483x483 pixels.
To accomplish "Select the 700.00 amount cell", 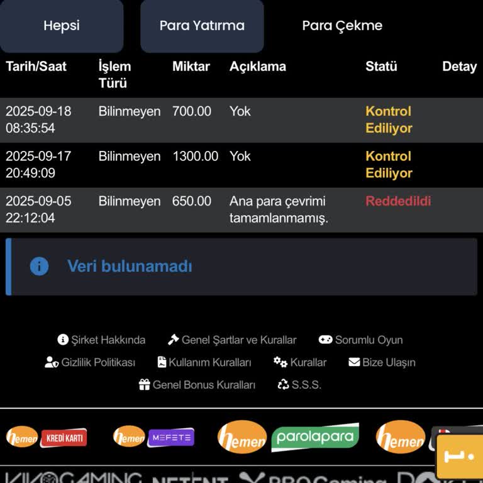I will (x=192, y=111).
